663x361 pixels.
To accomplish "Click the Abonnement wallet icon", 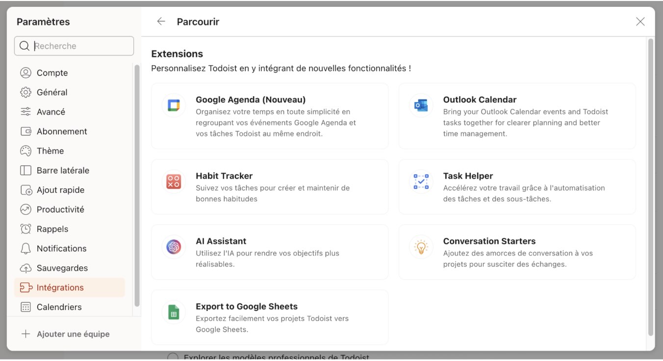I will pyautogui.click(x=25, y=131).
